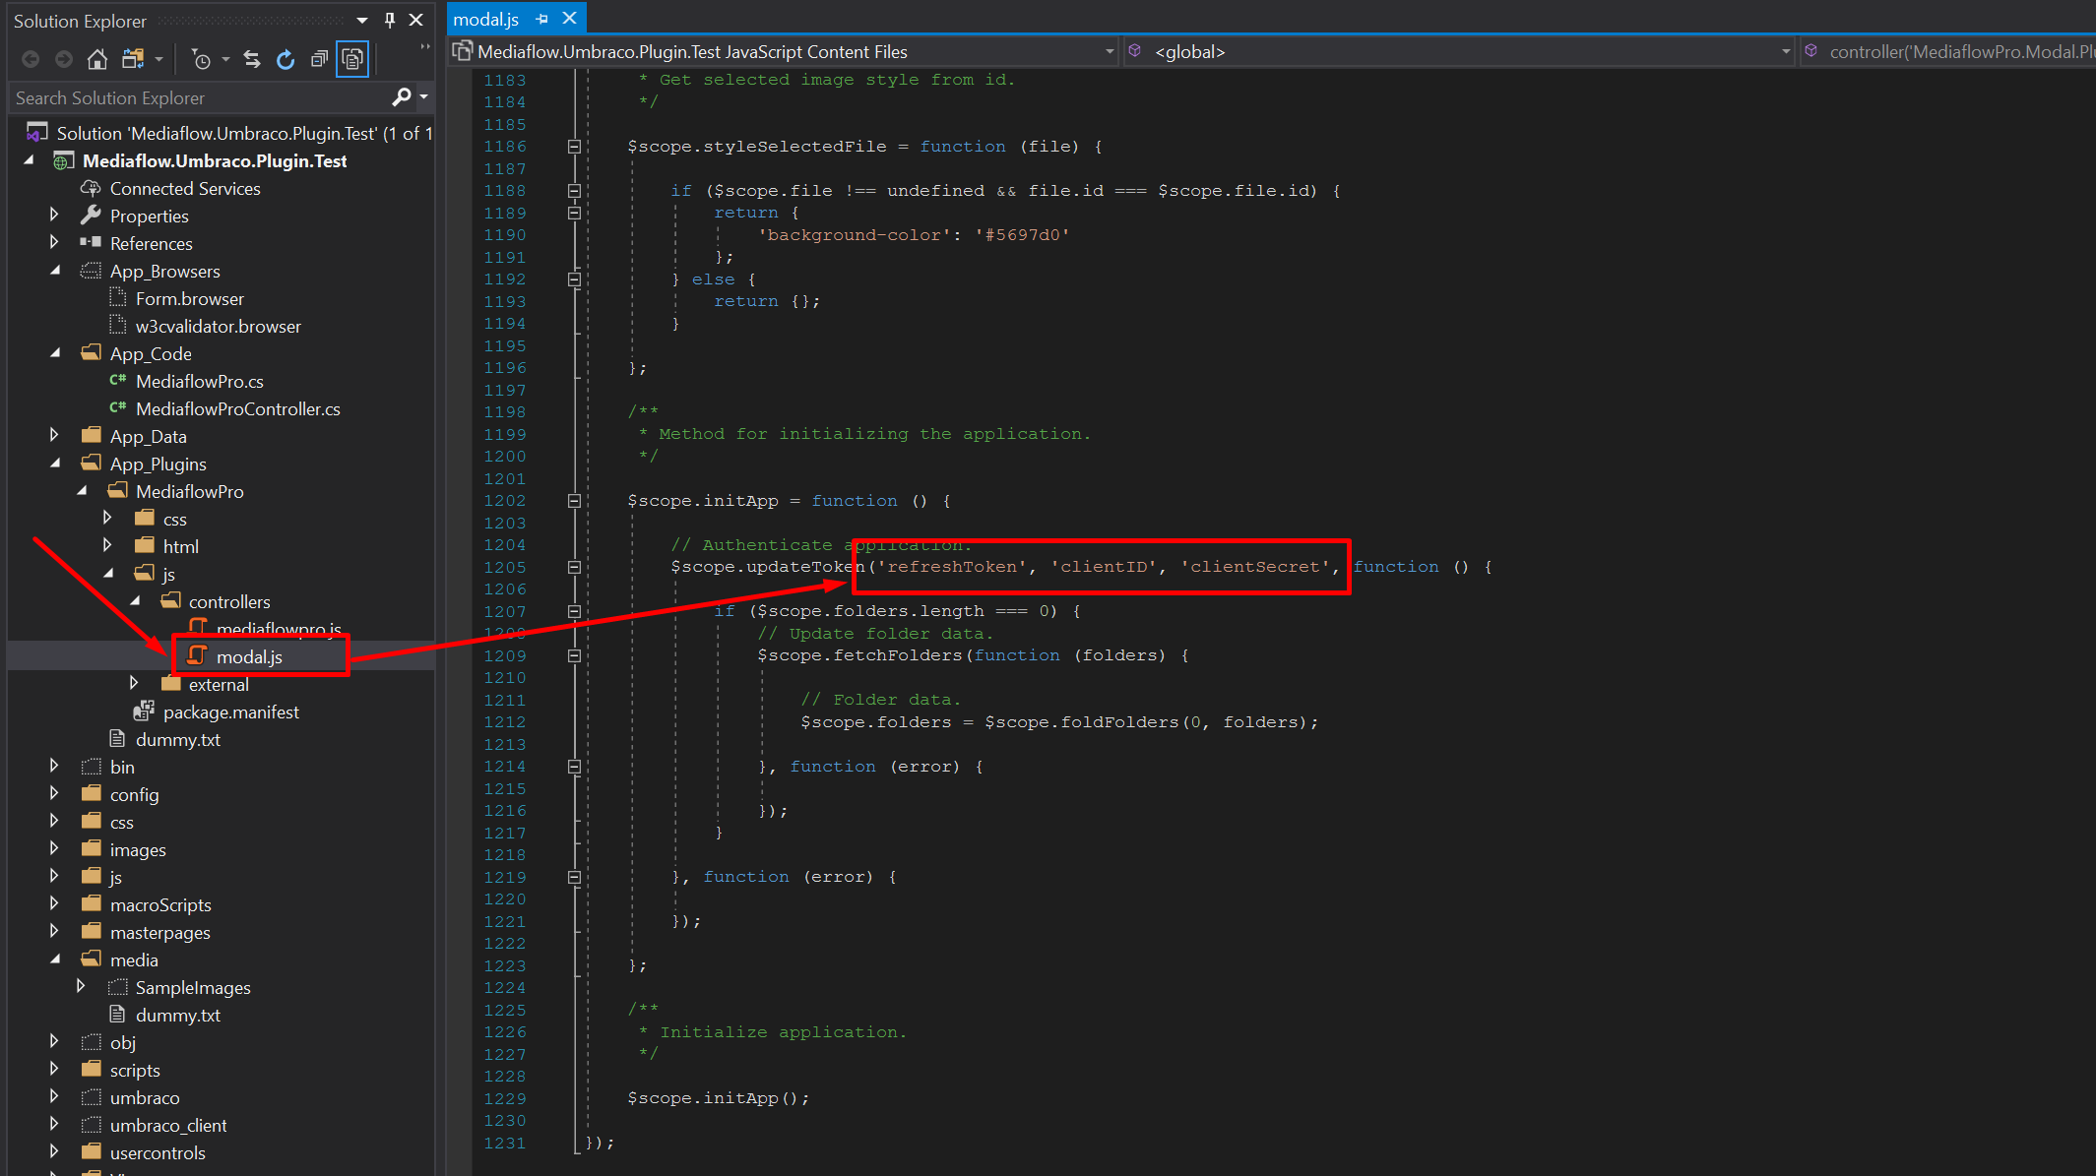Open MediaflowProController.cs file
Screen dimensions: 2096x1176
[x=237, y=408]
